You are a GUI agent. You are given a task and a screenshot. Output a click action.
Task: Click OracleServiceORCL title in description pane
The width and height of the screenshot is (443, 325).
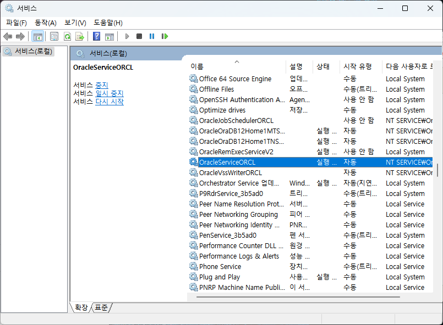click(103, 68)
